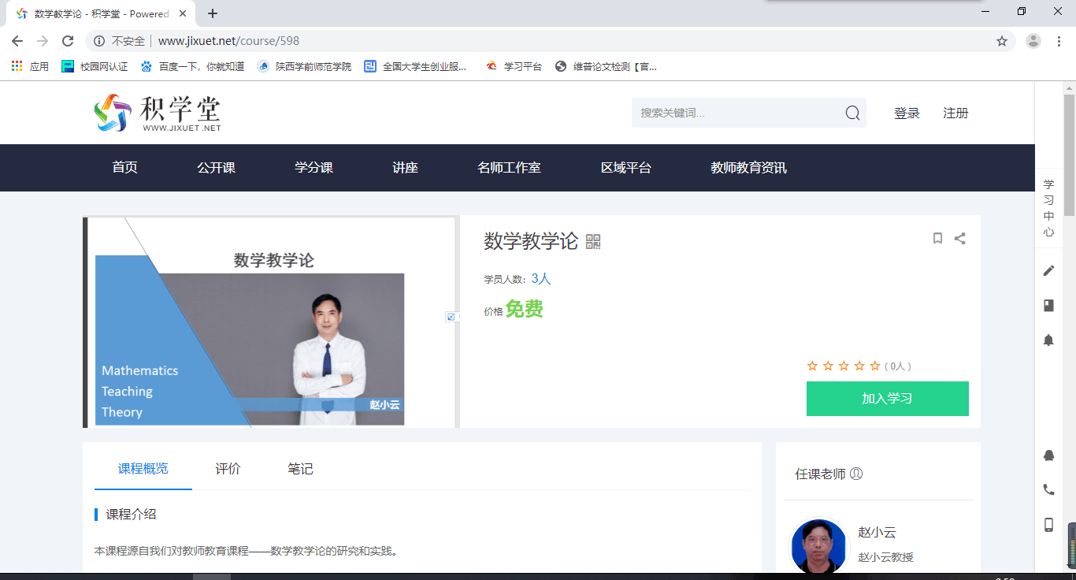Click the 数学教学论 course cover thumbnail
The height and width of the screenshot is (580, 1076).
tap(270, 322)
